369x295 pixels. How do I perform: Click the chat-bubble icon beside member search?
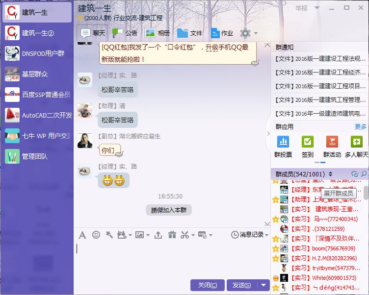(x=355, y=174)
